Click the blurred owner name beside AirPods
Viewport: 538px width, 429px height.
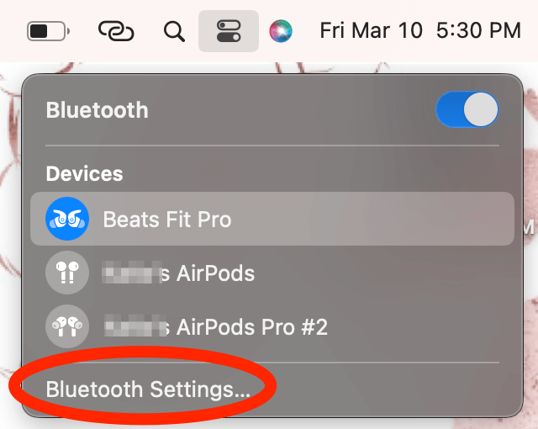tap(132, 273)
